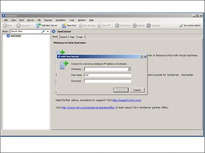Open the Templates menu
Viewport: 205px width, 153px height.
pos(61,20)
